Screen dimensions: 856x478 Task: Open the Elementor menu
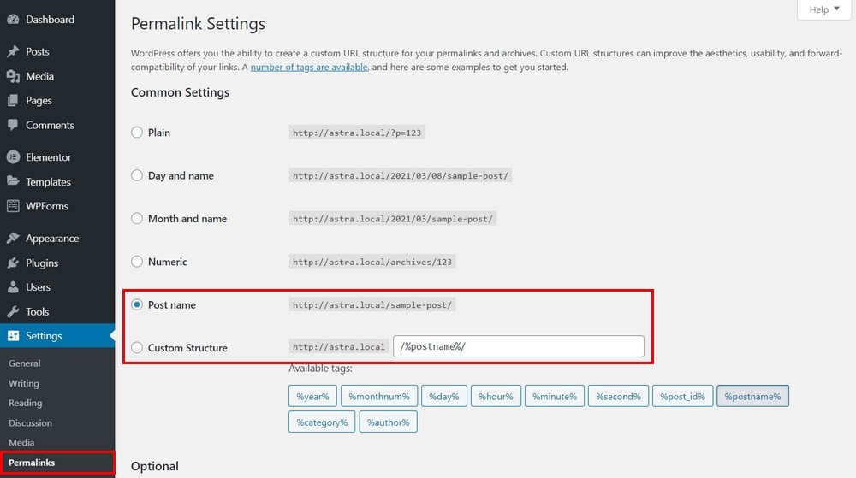[x=48, y=157]
